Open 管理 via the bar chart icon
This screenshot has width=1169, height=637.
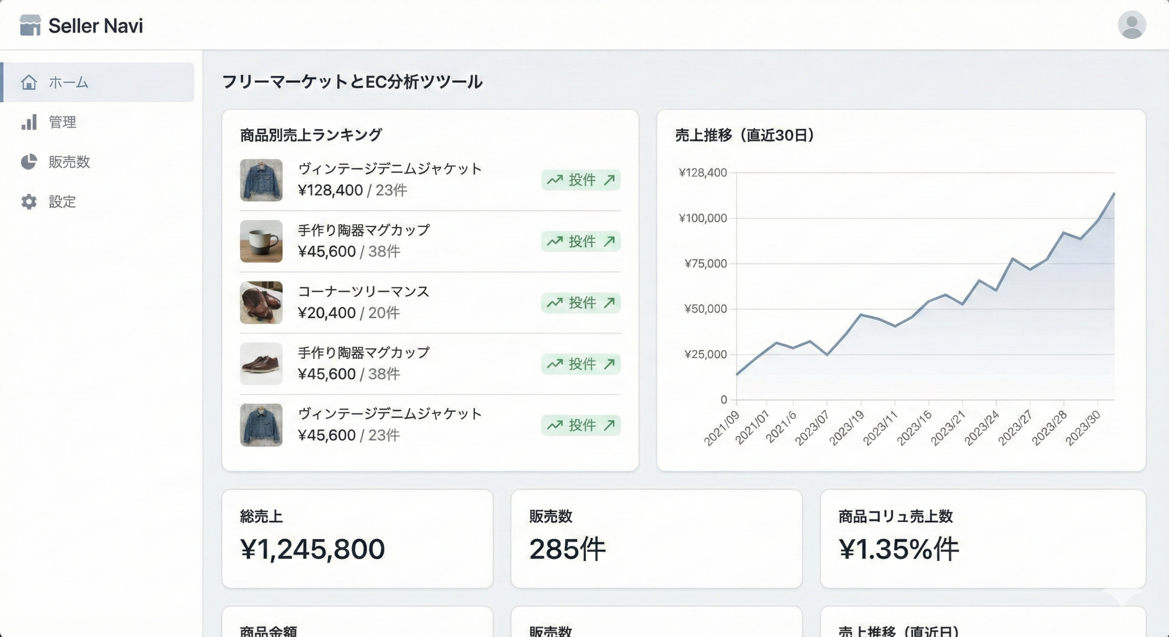(x=29, y=122)
